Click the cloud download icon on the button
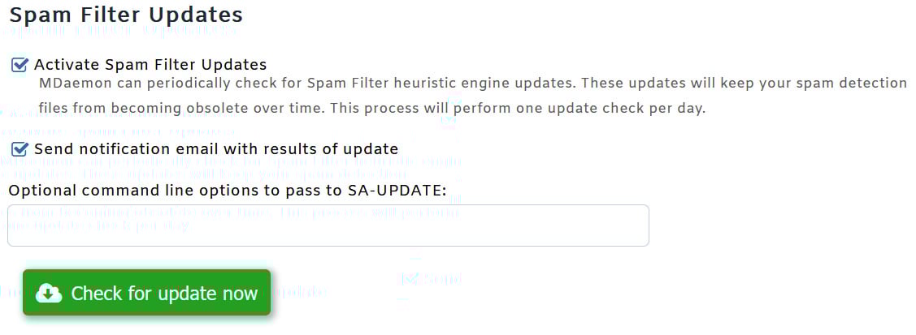916x335 pixels. tap(49, 294)
